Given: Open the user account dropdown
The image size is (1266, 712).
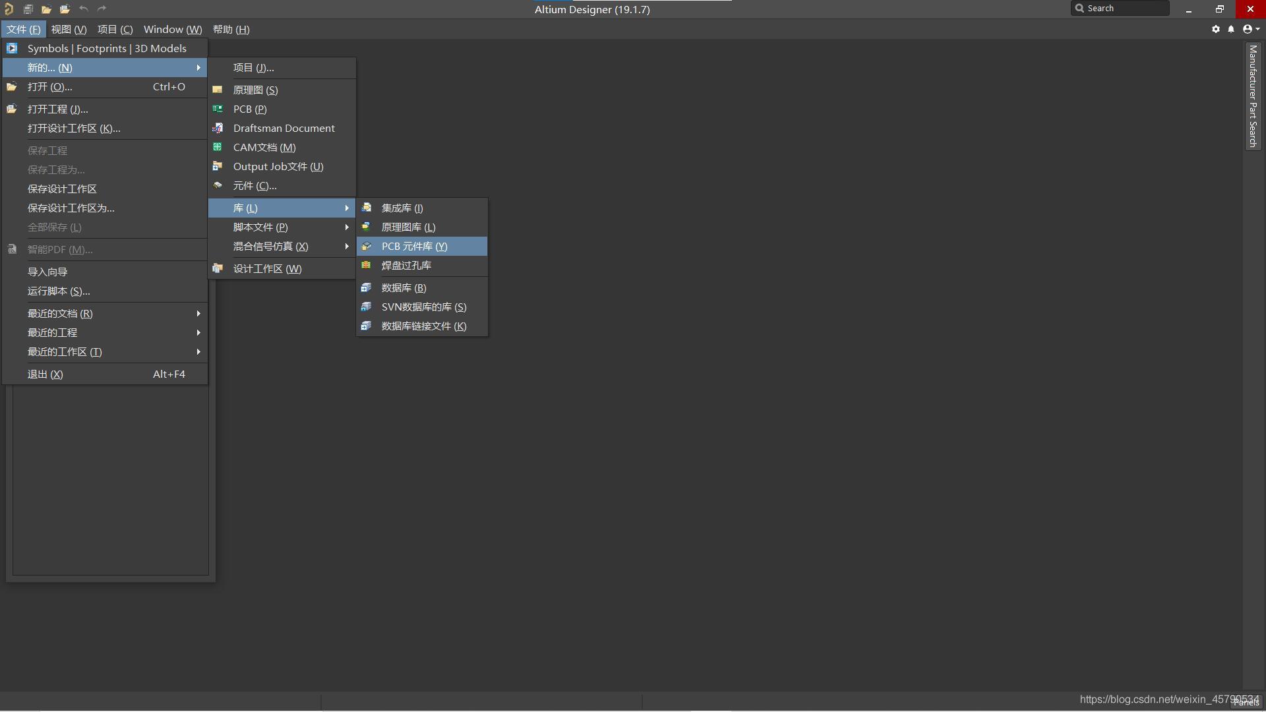Looking at the screenshot, I should 1251,29.
